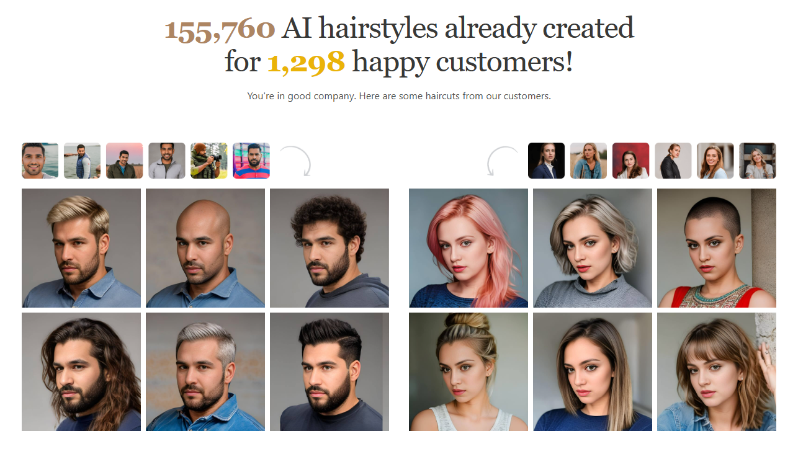798x454 pixels.
Task: Open the long wavy hair men's result
Action: [81, 372]
